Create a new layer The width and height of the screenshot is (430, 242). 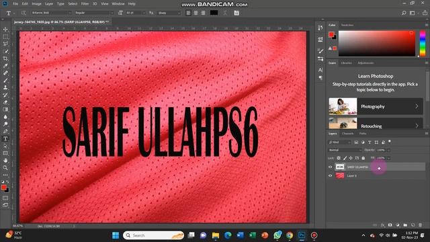point(413,225)
